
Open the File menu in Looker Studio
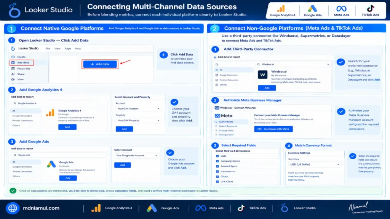click(x=48, y=49)
